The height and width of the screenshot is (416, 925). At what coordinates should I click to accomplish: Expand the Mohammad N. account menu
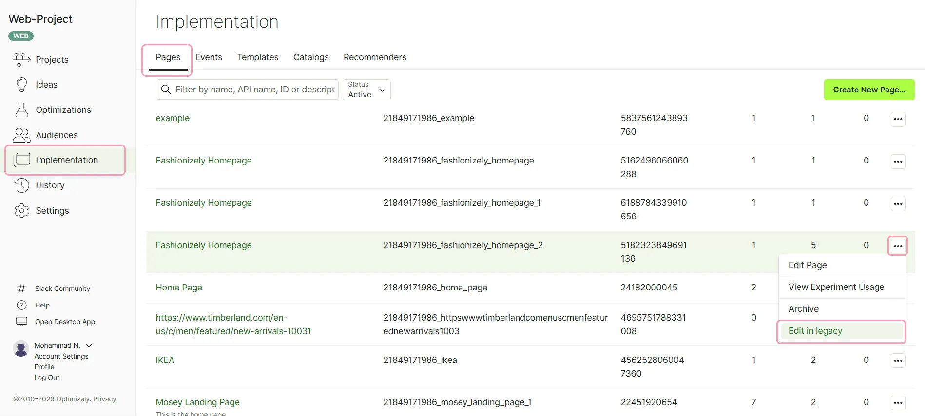coord(89,345)
